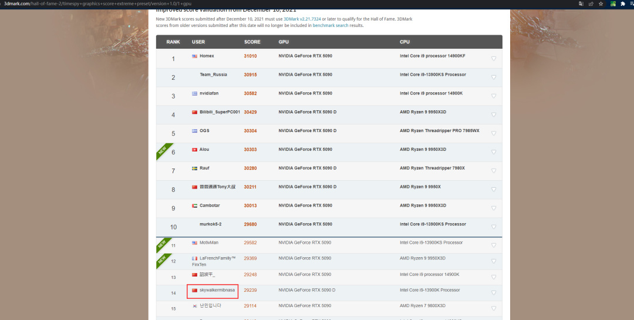Click username Team_Russia

coord(213,75)
